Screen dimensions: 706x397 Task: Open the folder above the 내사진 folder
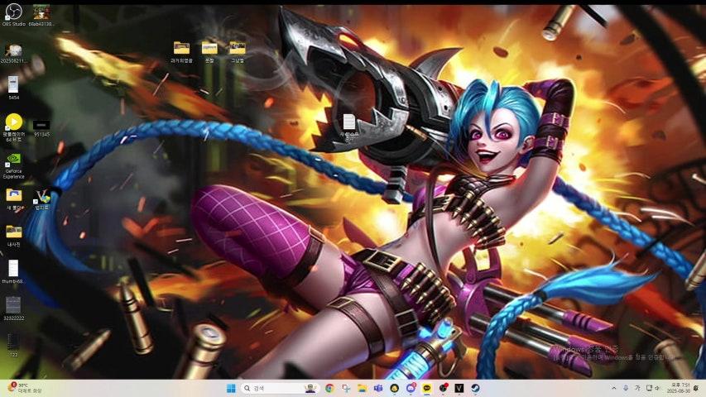(14, 199)
